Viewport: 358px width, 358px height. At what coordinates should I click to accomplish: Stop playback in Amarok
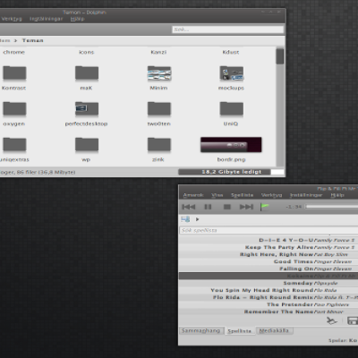(x=227, y=207)
